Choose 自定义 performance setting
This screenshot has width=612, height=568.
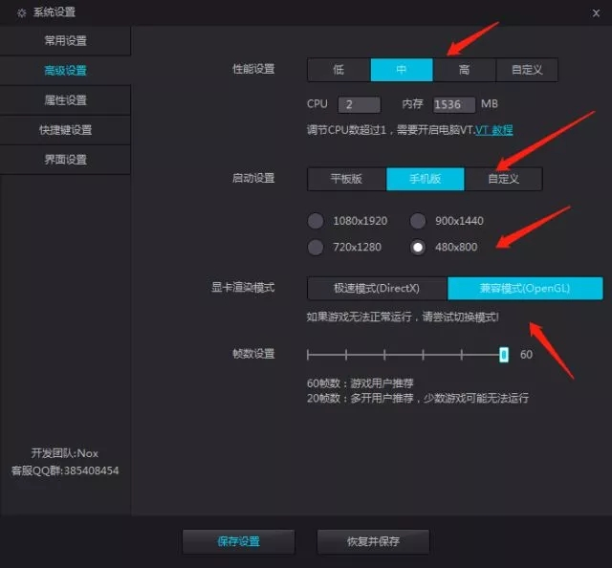coord(527,70)
